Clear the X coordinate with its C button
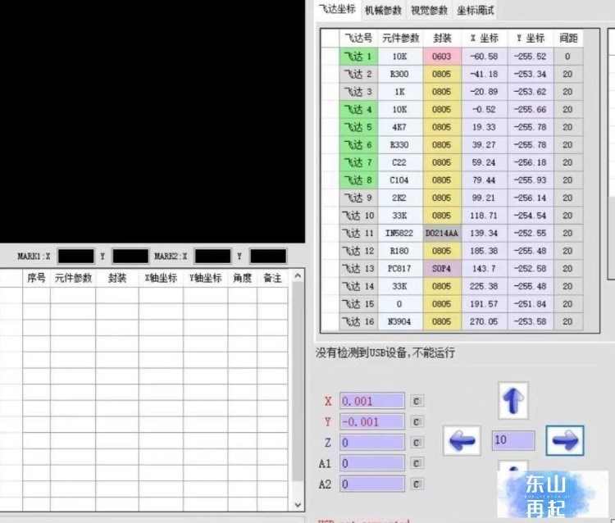Screen dimensions: 615x523 (x=417, y=401)
